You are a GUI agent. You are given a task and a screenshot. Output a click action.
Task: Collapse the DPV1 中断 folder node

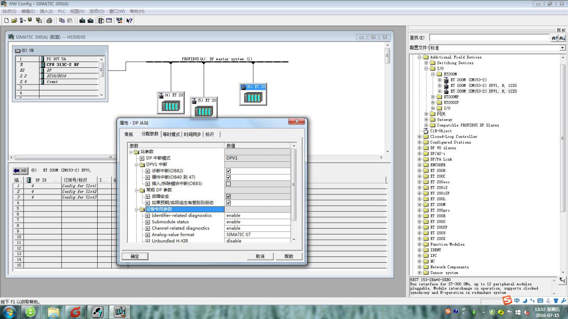pos(137,164)
